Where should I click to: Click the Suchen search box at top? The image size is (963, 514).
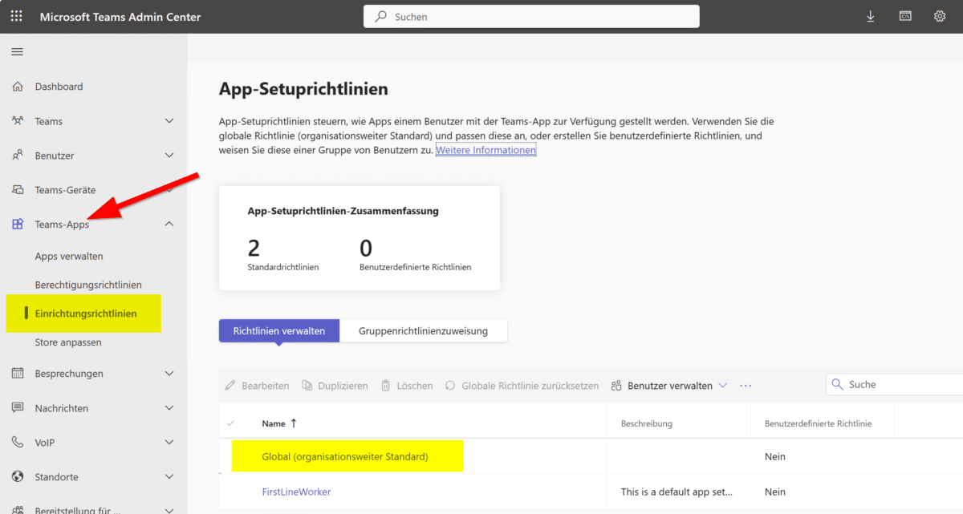(531, 17)
